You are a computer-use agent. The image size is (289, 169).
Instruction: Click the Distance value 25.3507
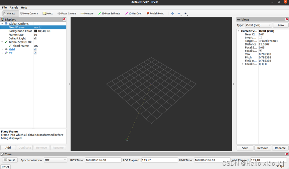(x=264, y=44)
